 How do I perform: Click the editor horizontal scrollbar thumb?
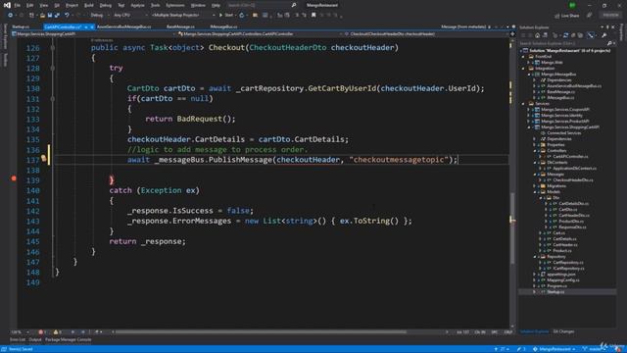coord(261,331)
